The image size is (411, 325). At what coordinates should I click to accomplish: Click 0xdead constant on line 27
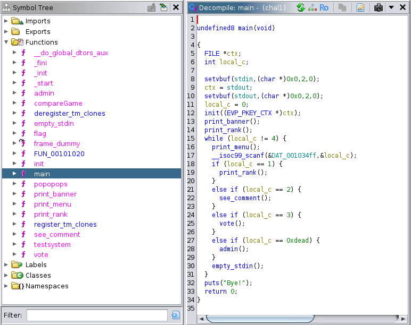tap(298, 240)
